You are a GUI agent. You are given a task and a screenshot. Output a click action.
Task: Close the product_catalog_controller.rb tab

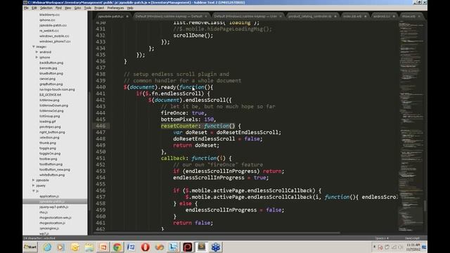[x=335, y=16]
